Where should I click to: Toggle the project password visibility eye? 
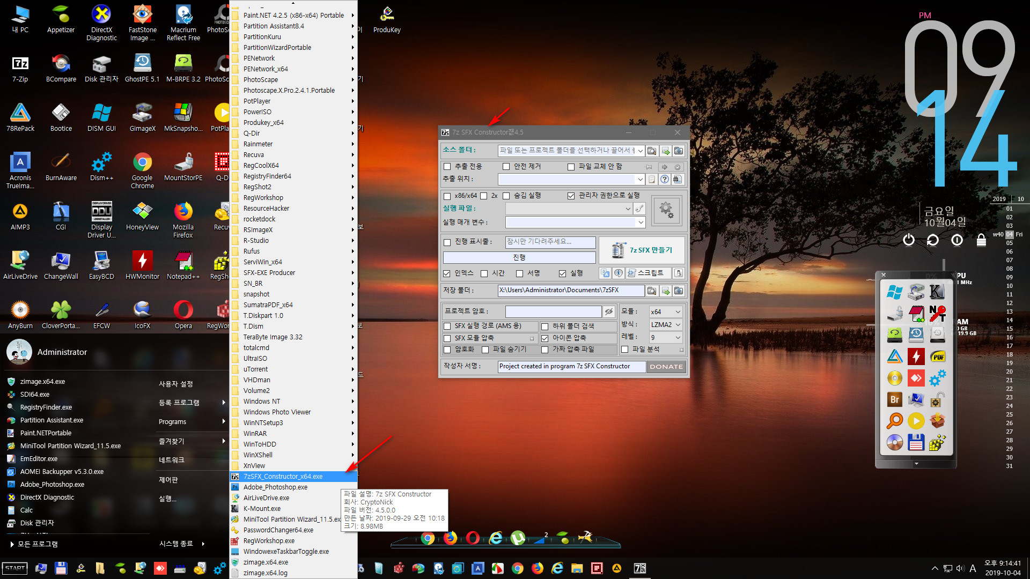(609, 311)
